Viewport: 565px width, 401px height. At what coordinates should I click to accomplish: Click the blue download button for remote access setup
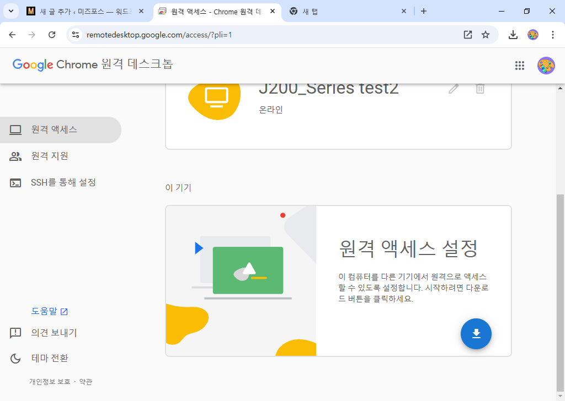476,333
